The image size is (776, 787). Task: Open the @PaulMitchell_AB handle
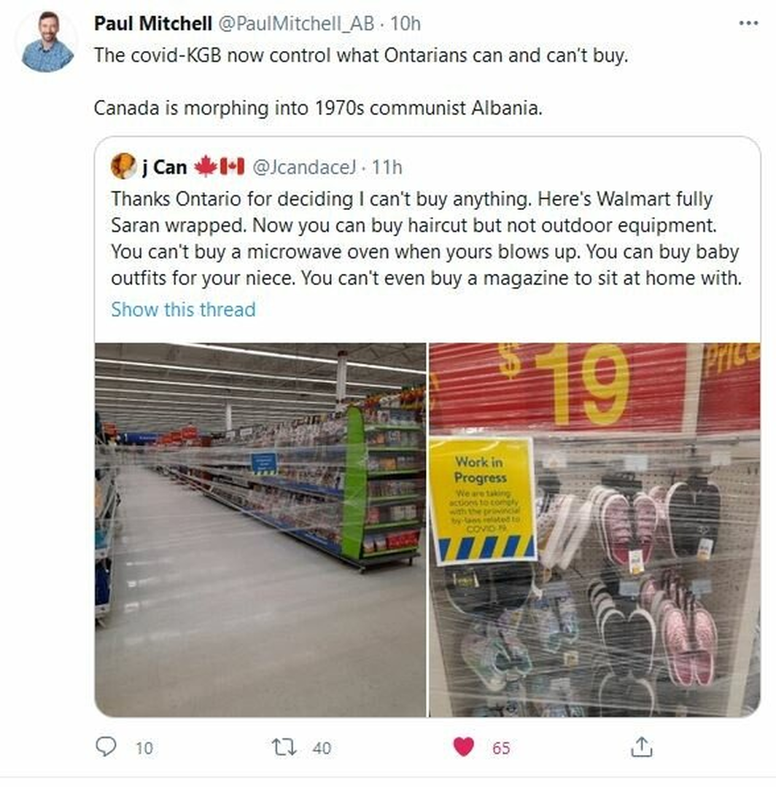[296, 23]
